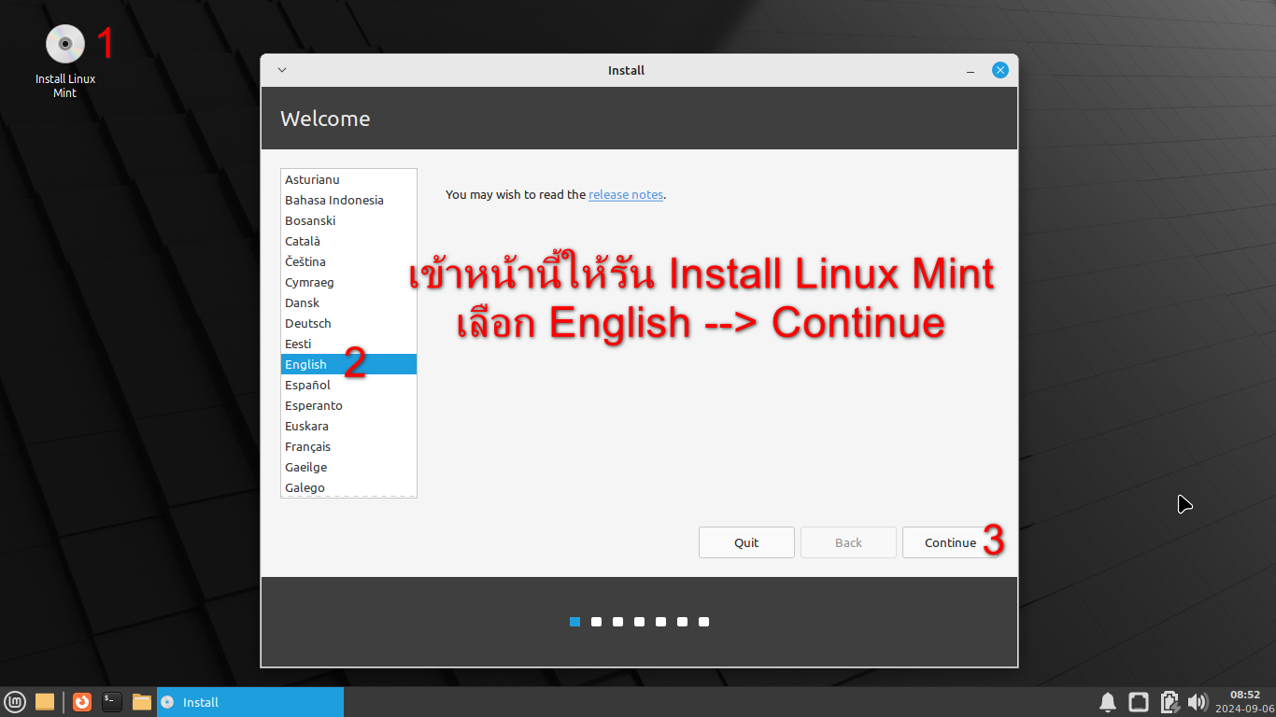
Task: Open the clock showing 08:52
Action: 1244,702
